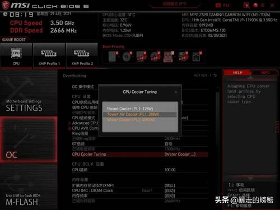
Task: Click the MSI dragon logo
Action: pyautogui.click(x=5, y=6)
